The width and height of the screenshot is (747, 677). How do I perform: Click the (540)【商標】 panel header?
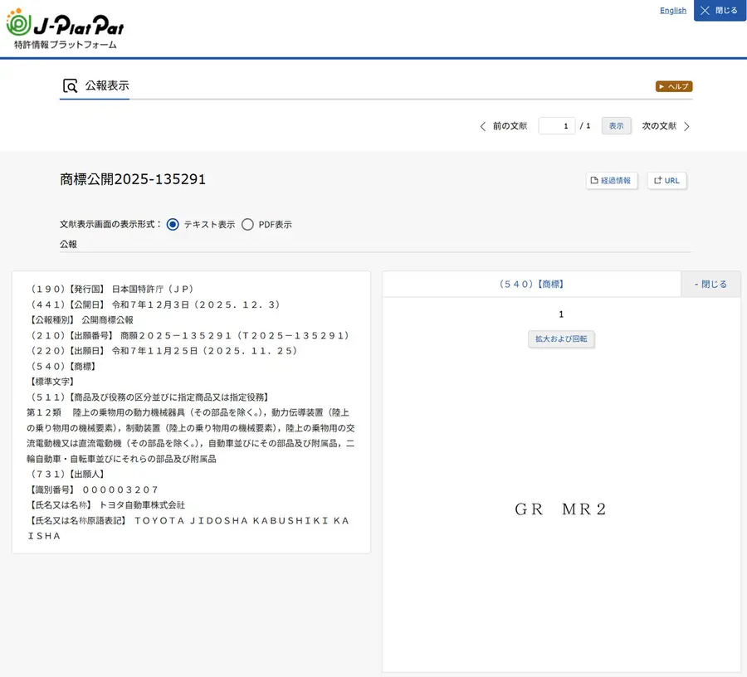click(x=531, y=285)
